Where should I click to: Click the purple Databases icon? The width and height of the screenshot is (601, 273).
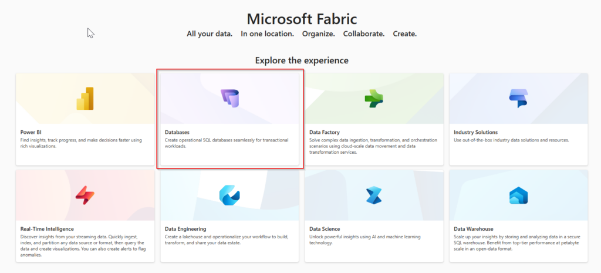pyautogui.click(x=229, y=99)
